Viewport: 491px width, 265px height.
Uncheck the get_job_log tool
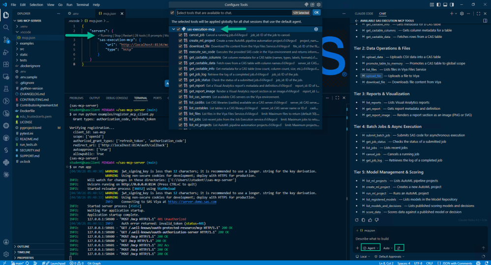[x=181, y=74]
